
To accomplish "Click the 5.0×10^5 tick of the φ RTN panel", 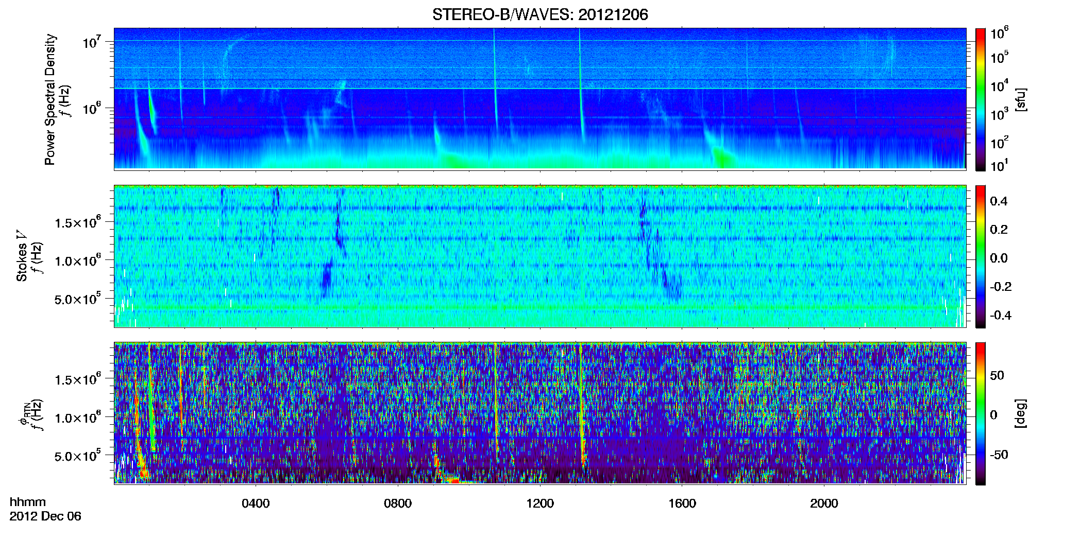I will (78, 456).
